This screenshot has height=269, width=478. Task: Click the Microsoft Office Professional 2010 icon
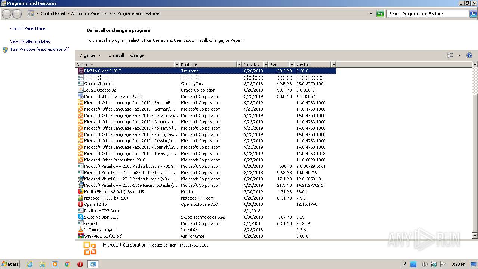[x=80, y=160]
